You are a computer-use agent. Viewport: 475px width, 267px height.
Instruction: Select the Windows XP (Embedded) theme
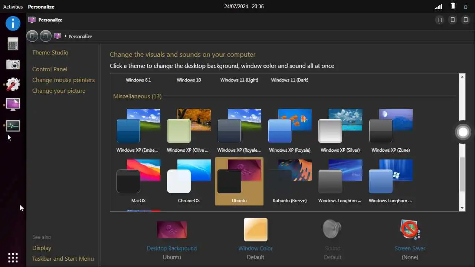138,131
